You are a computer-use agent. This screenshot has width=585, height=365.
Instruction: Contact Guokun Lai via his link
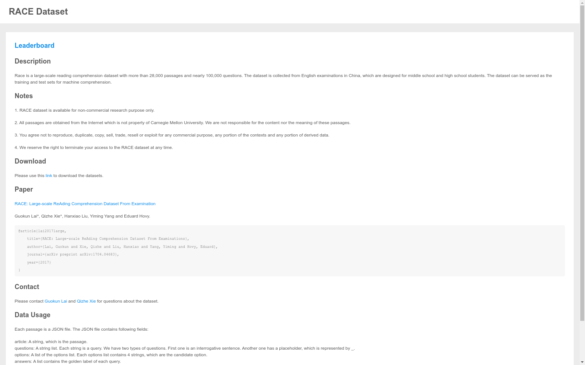pos(56,301)
